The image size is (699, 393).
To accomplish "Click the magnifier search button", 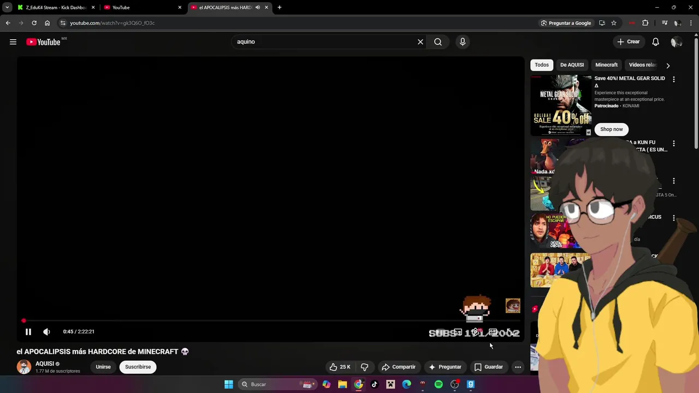I will coord(438,42).
